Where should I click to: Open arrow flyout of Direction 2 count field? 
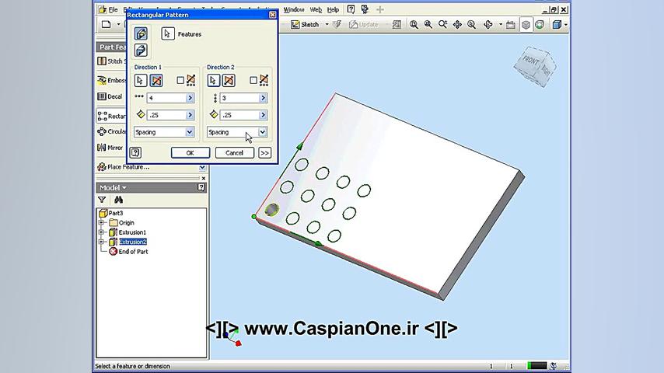point(263,98)
